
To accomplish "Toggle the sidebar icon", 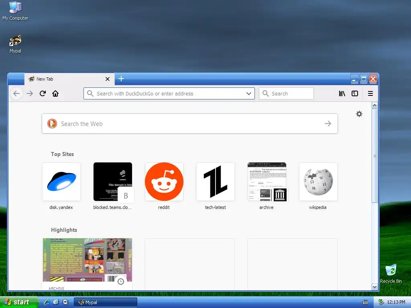I will pyautogui.click(x=355, y=93).
